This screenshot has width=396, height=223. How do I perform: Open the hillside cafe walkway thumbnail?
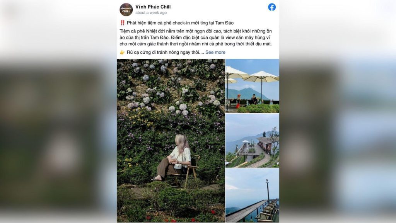(x=252, y=141)
